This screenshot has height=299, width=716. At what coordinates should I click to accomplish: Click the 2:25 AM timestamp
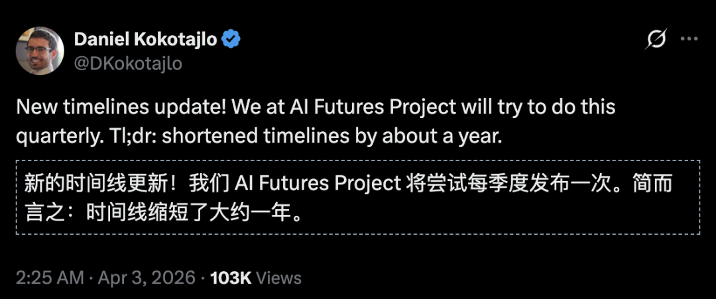(x=48, y=277)
